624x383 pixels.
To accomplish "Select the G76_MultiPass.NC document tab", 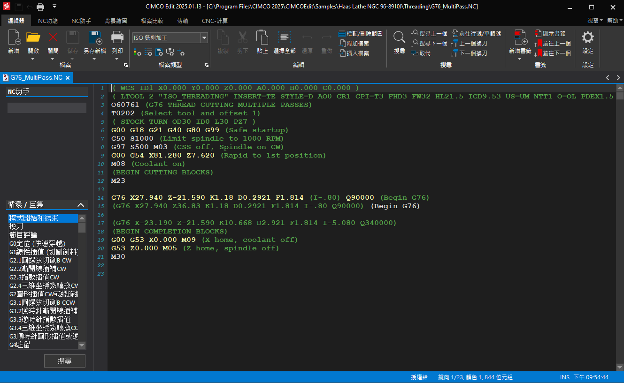I will point(36,77).
